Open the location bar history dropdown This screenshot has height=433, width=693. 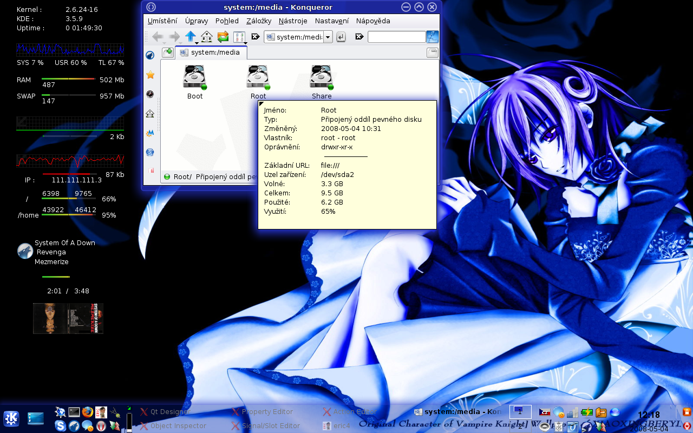coord(328,37)
